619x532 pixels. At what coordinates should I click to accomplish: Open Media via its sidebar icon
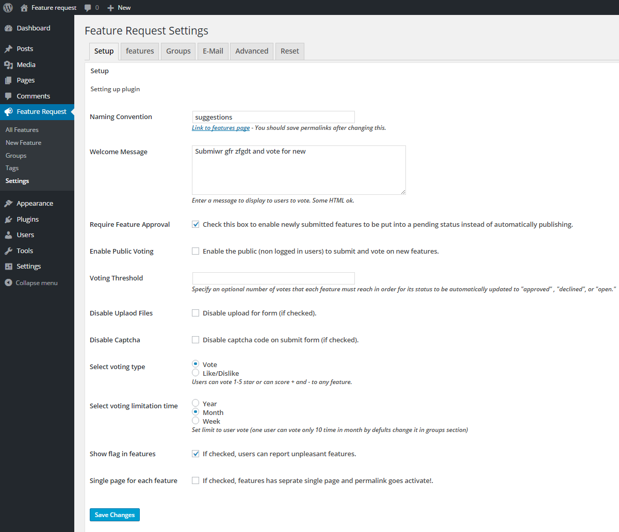(x=8, y=65)
